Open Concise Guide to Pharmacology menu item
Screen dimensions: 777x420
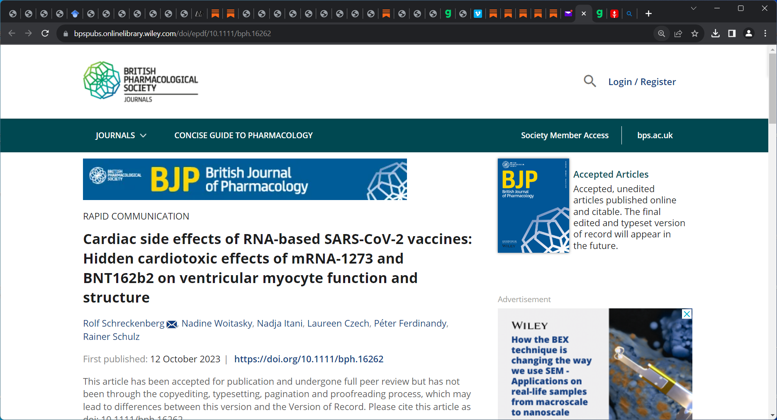(x=244, y=135)
